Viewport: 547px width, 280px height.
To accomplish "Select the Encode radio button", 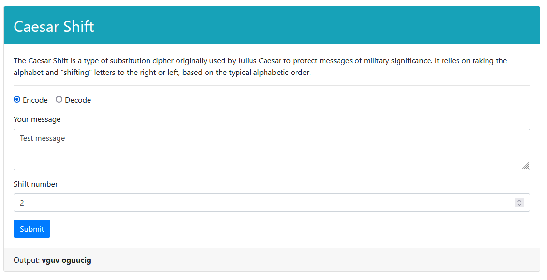I will coord(17,99).
